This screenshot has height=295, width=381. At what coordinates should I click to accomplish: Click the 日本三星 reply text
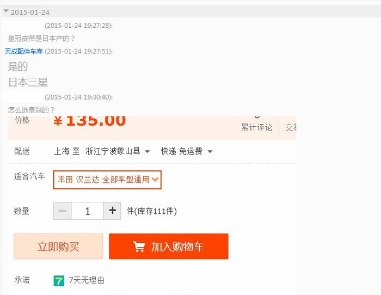click(28, 82)
